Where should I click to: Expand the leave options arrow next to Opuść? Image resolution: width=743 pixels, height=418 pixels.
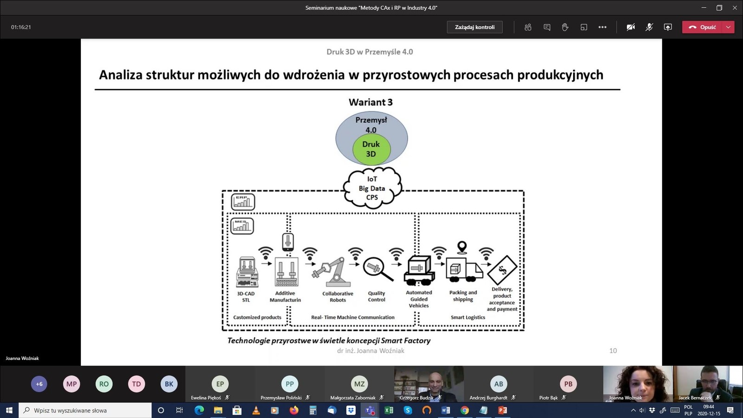[728, 27]
